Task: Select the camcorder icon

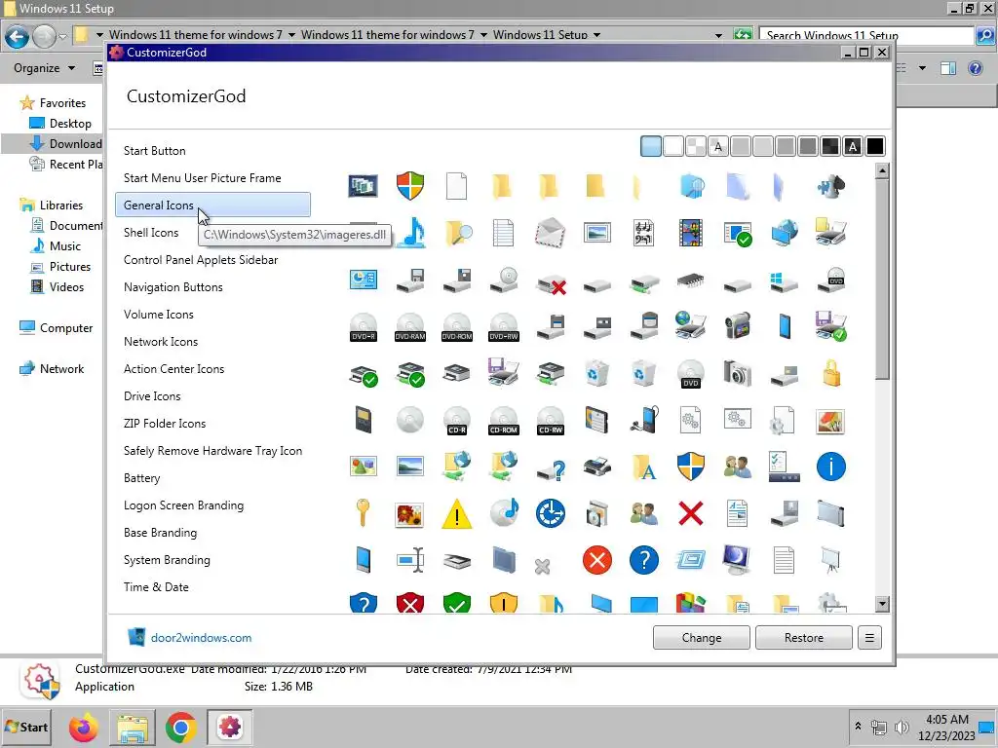Action: pyautogui.click(x=737, y=325)
